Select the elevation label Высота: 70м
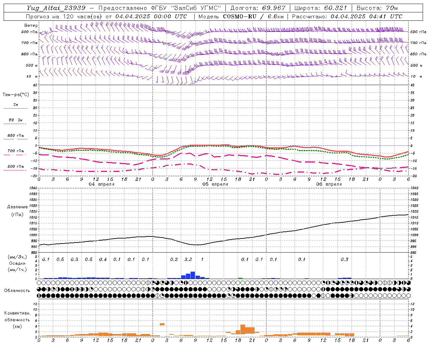The width and height of the screenshot is (428, 343). click(377, 8)
